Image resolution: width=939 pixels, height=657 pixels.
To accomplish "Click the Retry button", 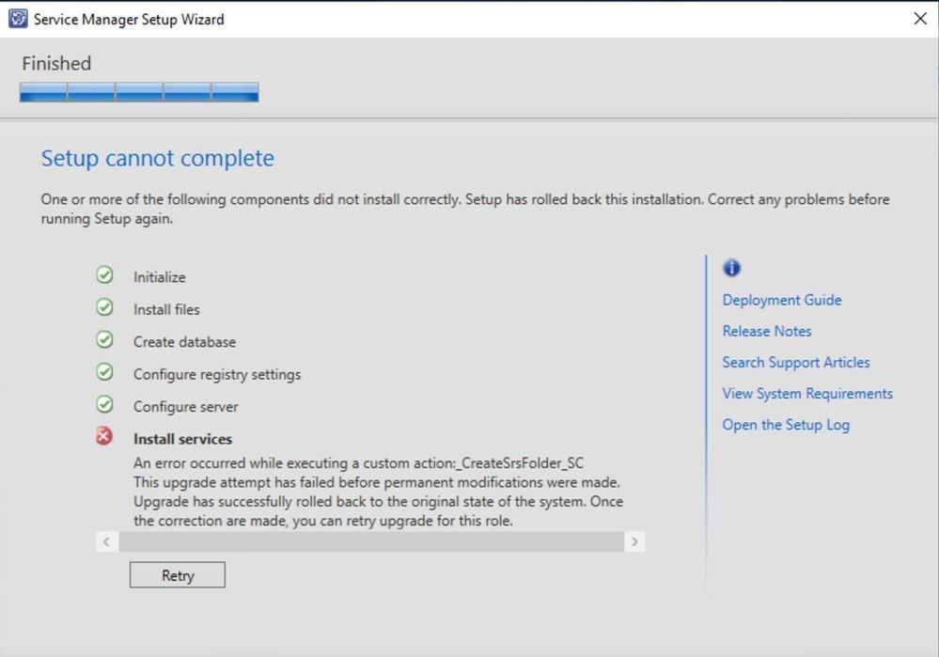I will 178,575.
